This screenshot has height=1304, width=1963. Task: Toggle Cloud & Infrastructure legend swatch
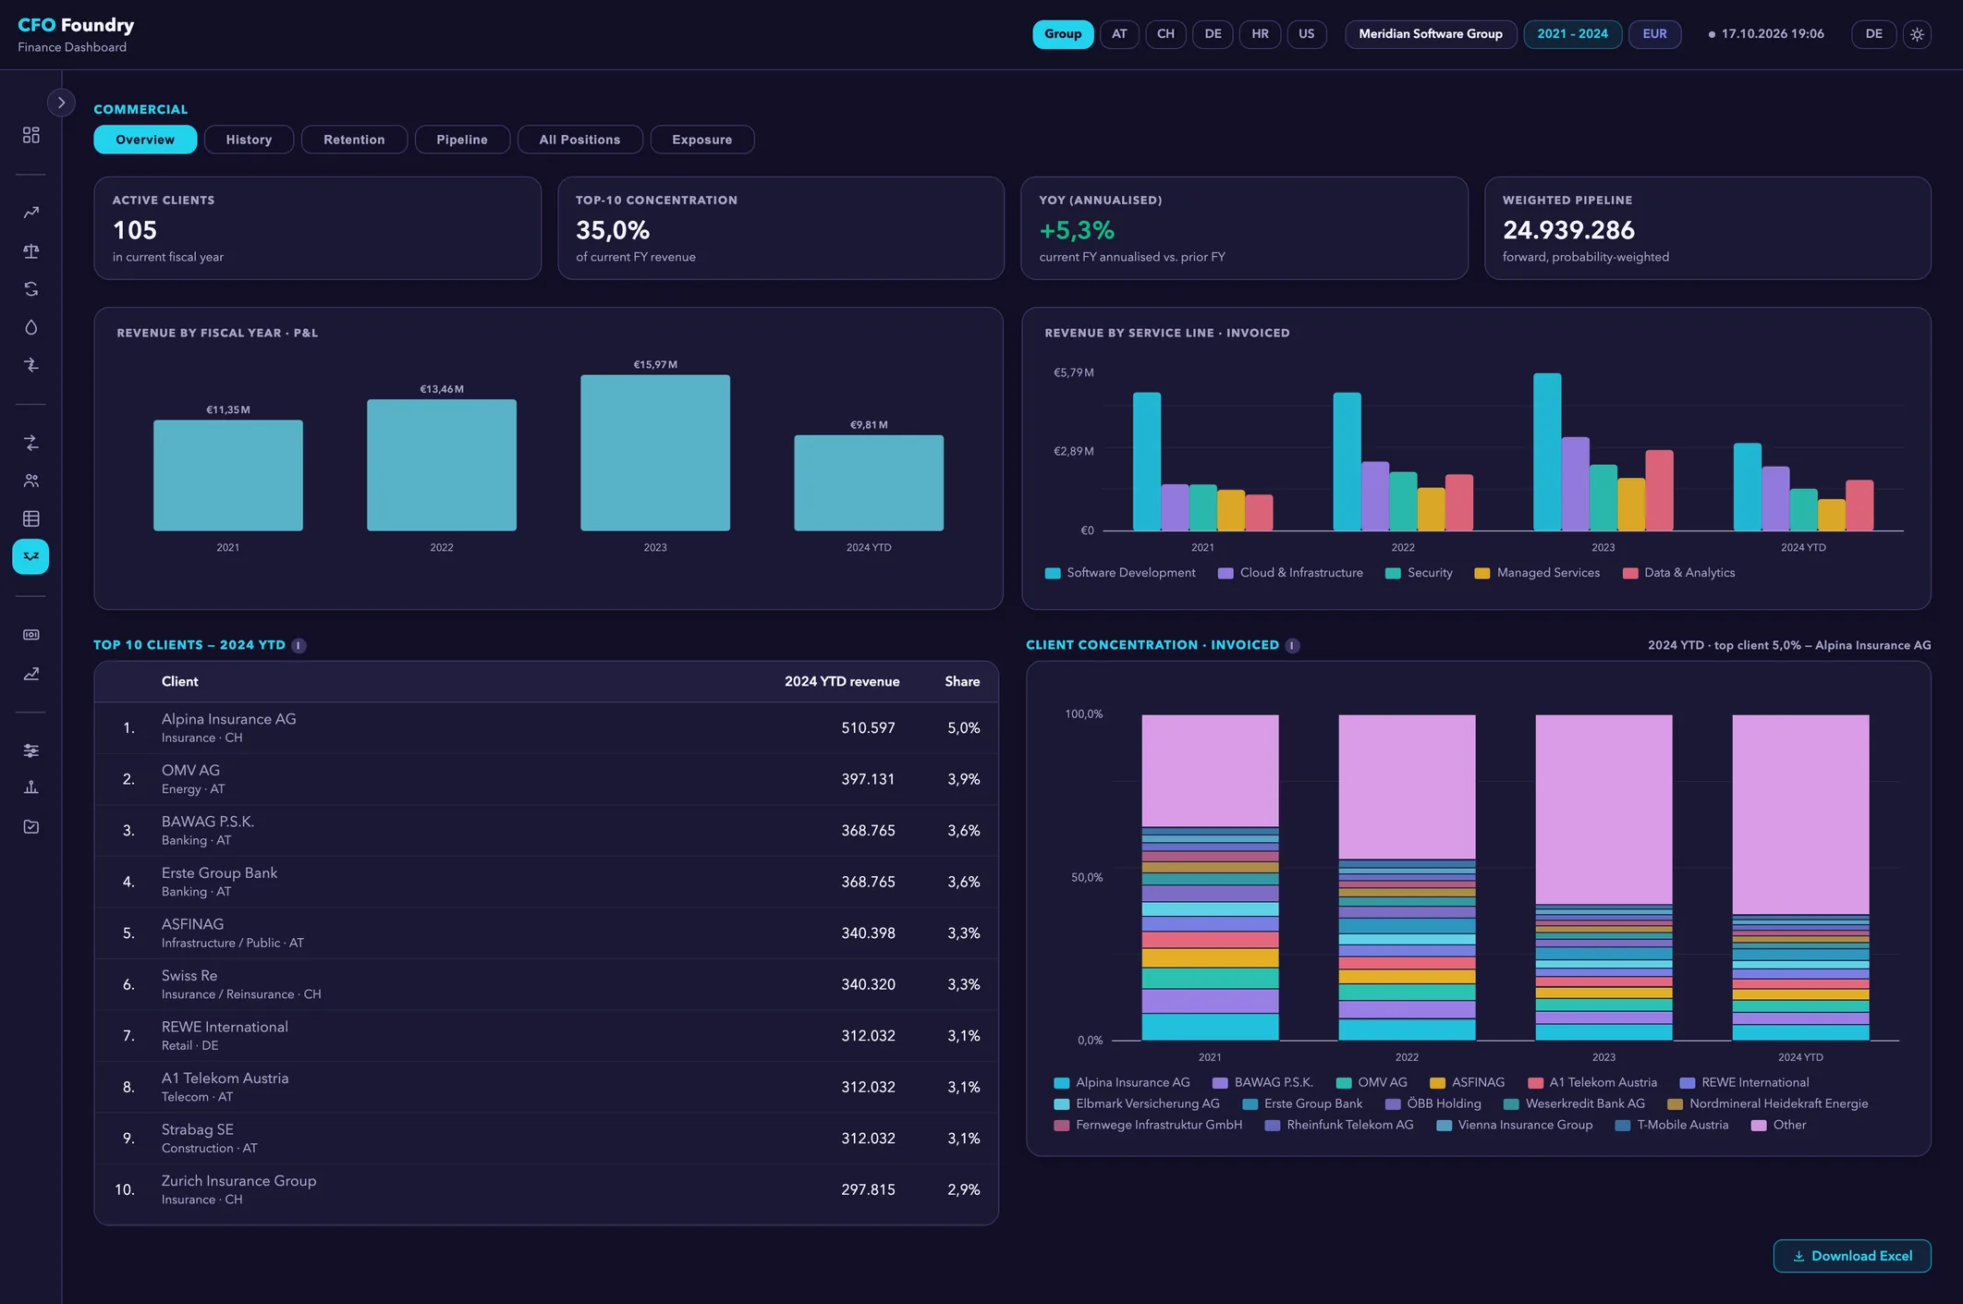(x=1225, y=573)
